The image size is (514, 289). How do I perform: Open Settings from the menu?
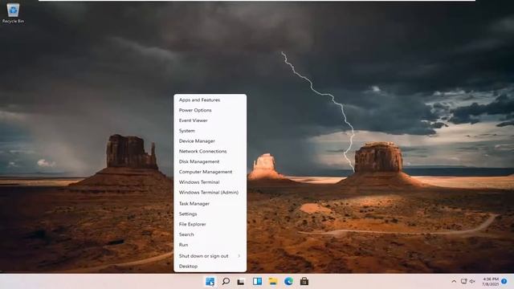click(210, 214)
